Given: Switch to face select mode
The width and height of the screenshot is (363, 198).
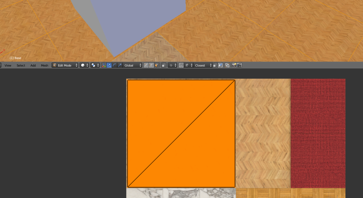Looking at the screenshot, I should [x=157, y=65].
